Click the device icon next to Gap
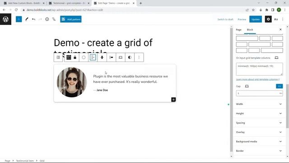 [x=247, y=86]
